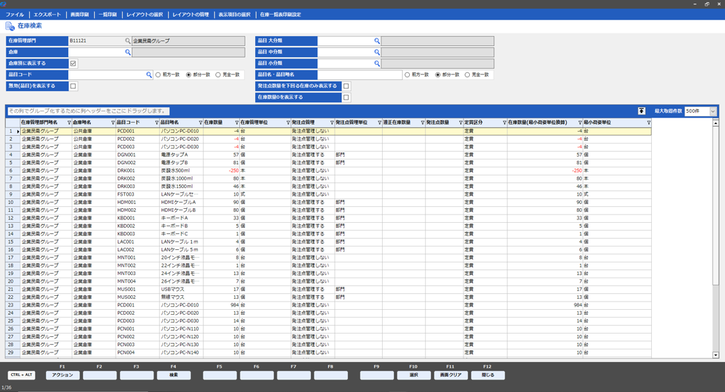Open 最大取得件数 500件 dropdown
725x392 pixels.
coord(712,111)
